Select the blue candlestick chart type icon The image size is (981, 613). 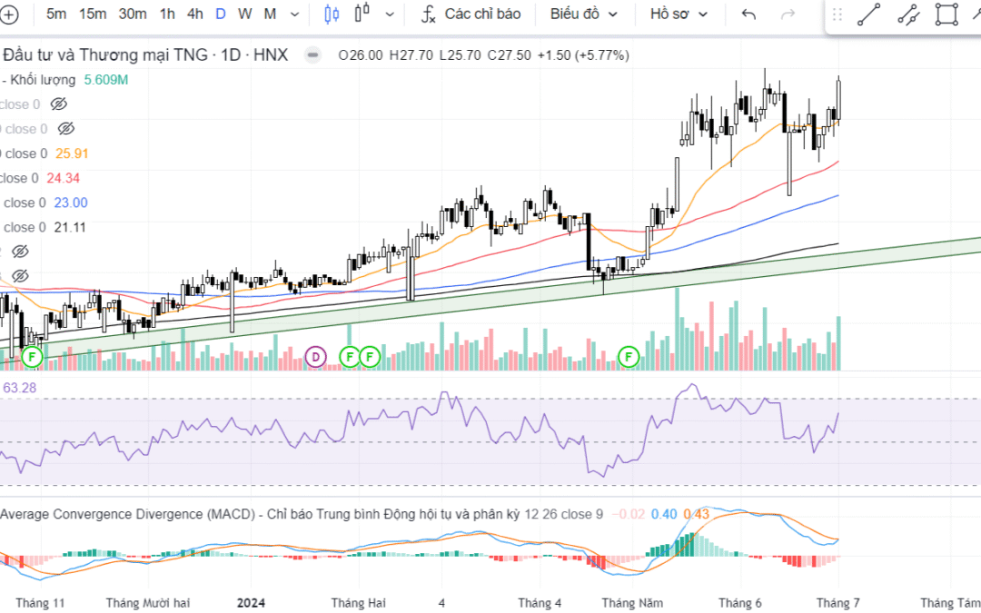[332, 14]
